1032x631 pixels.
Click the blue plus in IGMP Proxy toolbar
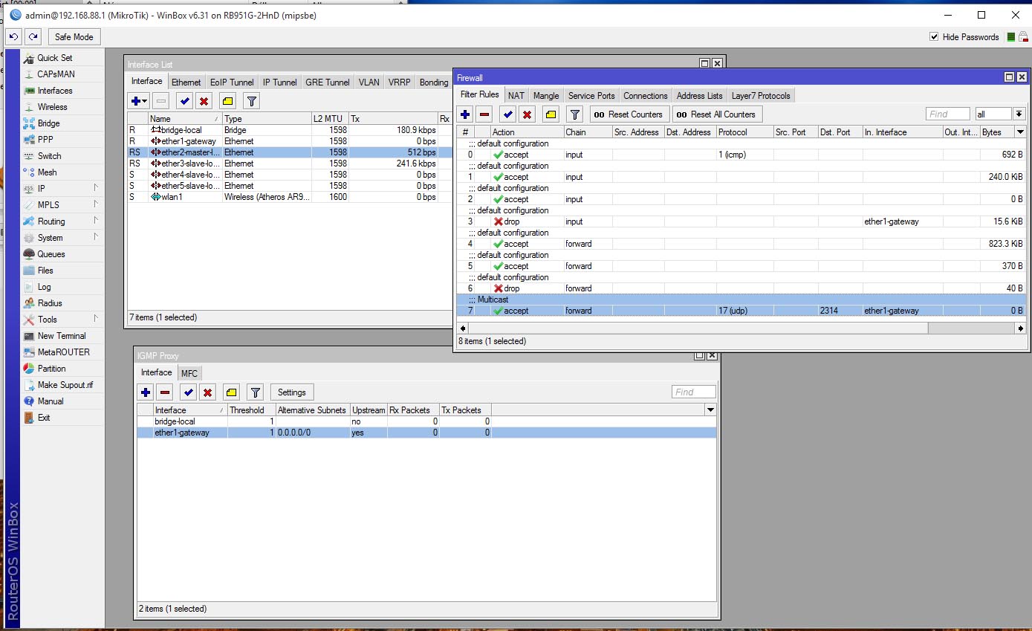pos(146,392)
